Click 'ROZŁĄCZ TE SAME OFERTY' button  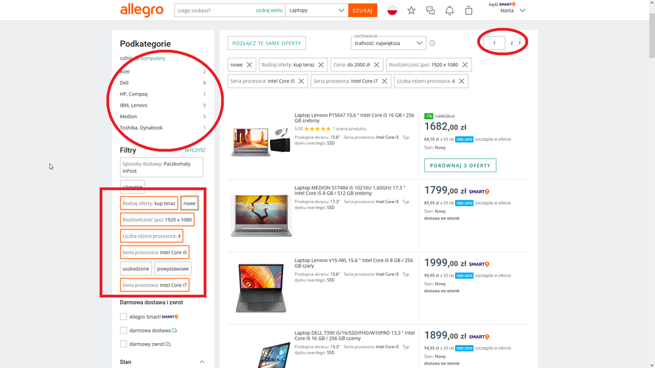coord(267,43)
